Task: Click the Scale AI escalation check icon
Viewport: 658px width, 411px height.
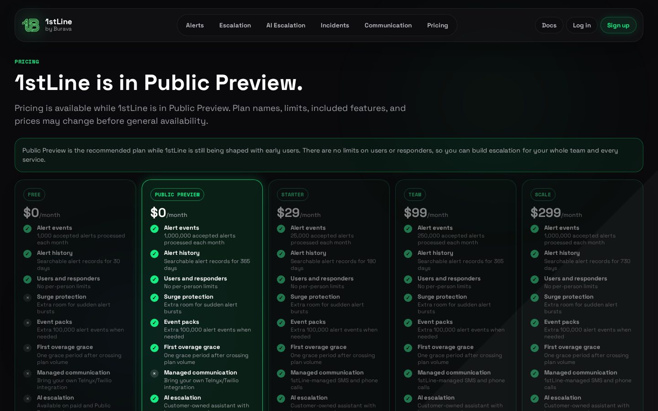Action: click(535, 399)
